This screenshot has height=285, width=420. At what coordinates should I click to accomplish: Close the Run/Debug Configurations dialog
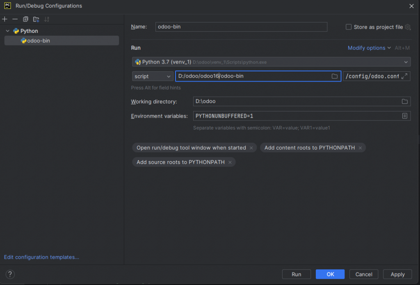click(x=412, y=6)
